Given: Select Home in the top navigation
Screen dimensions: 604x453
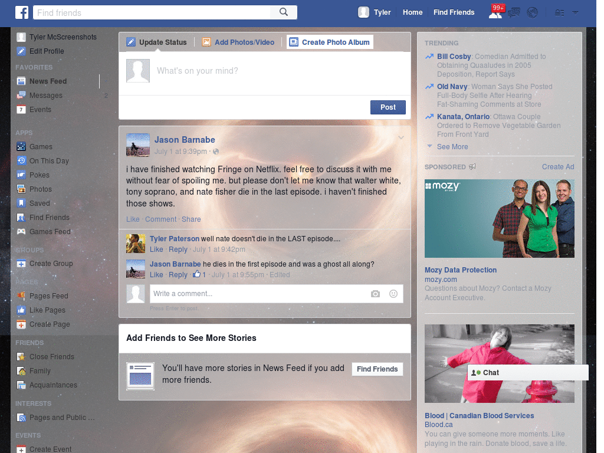Looking at the screenshot, I should click(412, 12).
